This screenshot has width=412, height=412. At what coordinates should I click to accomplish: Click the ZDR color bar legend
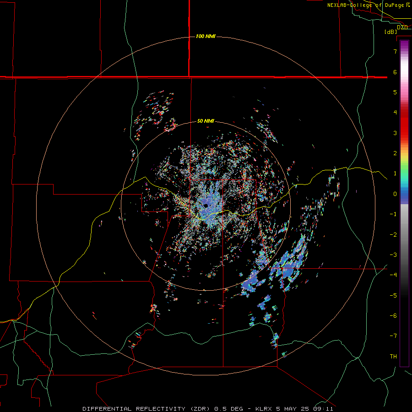pyautogui.click(x=404, y=203)
